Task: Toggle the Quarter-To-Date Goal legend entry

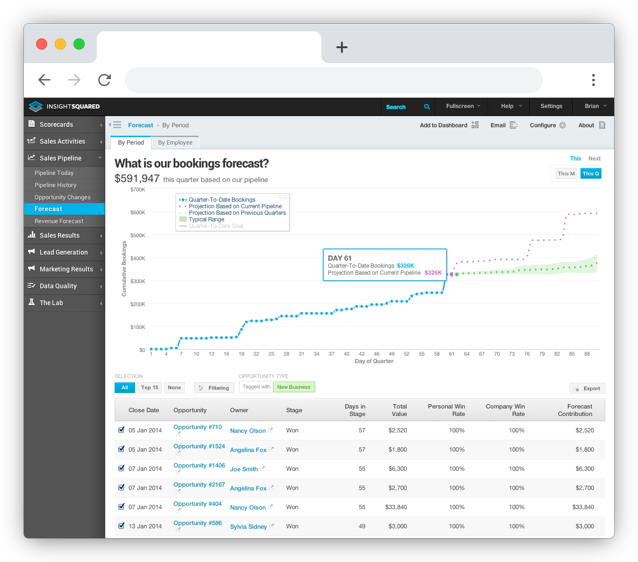Action: click(x=215, y=226)
